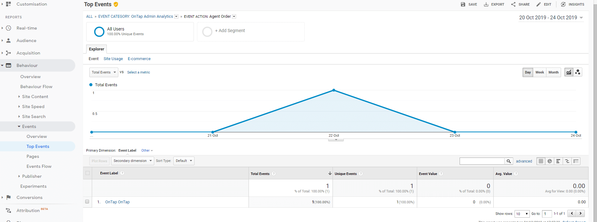Expand the Site Content section

tap(19, 97)
